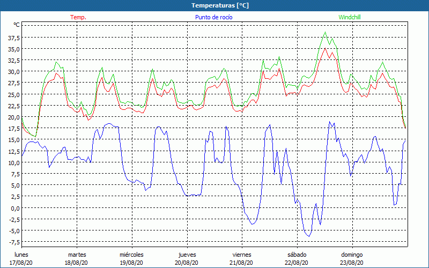Select the blue Punto de rocío legend label
The image size is (429, 268).
click(213, 17)
